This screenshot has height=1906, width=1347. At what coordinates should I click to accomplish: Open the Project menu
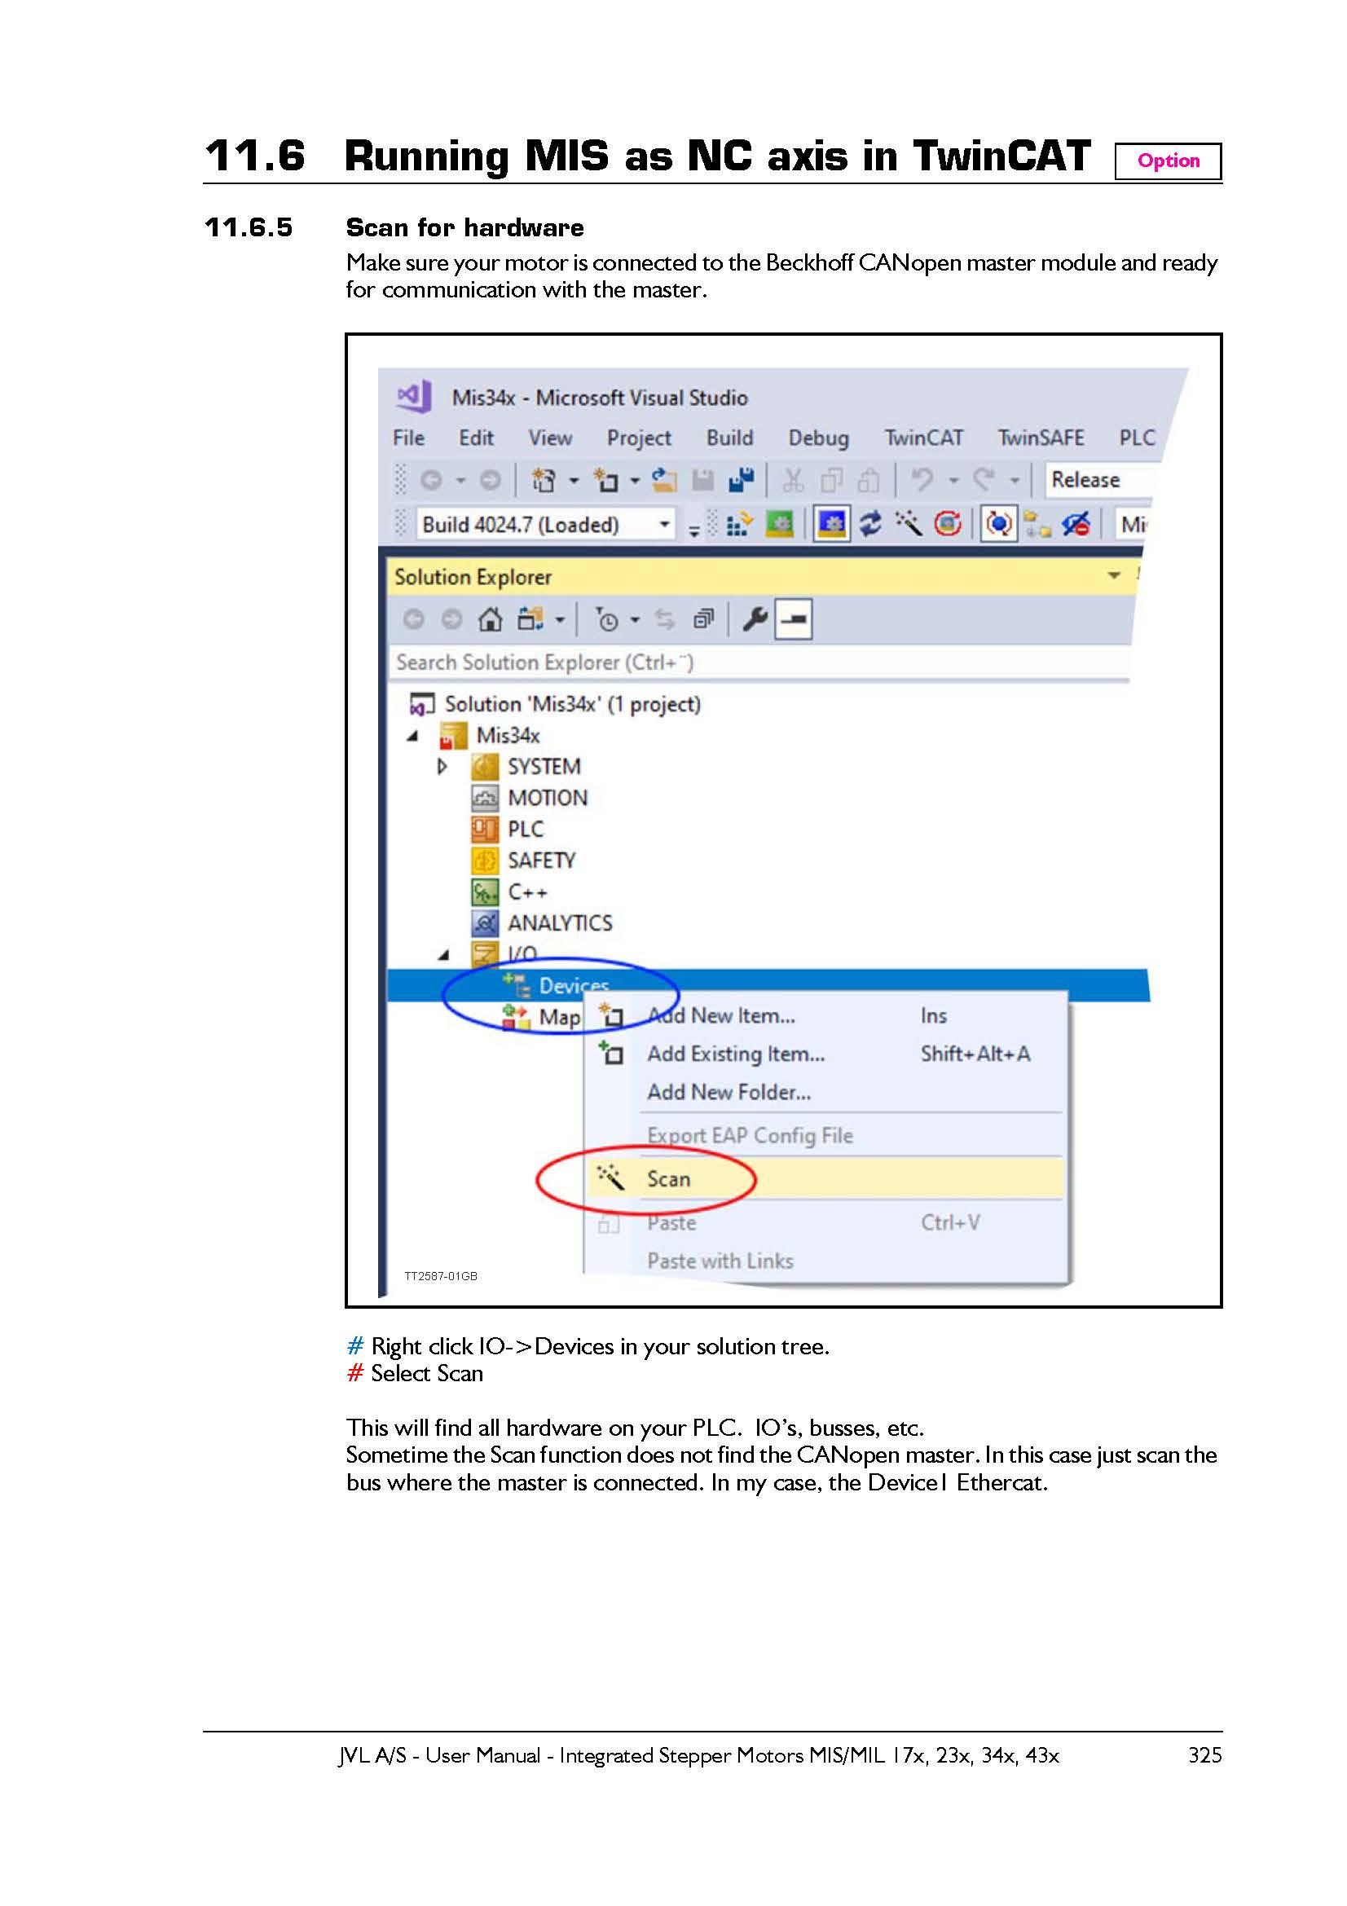coord(639,438)
